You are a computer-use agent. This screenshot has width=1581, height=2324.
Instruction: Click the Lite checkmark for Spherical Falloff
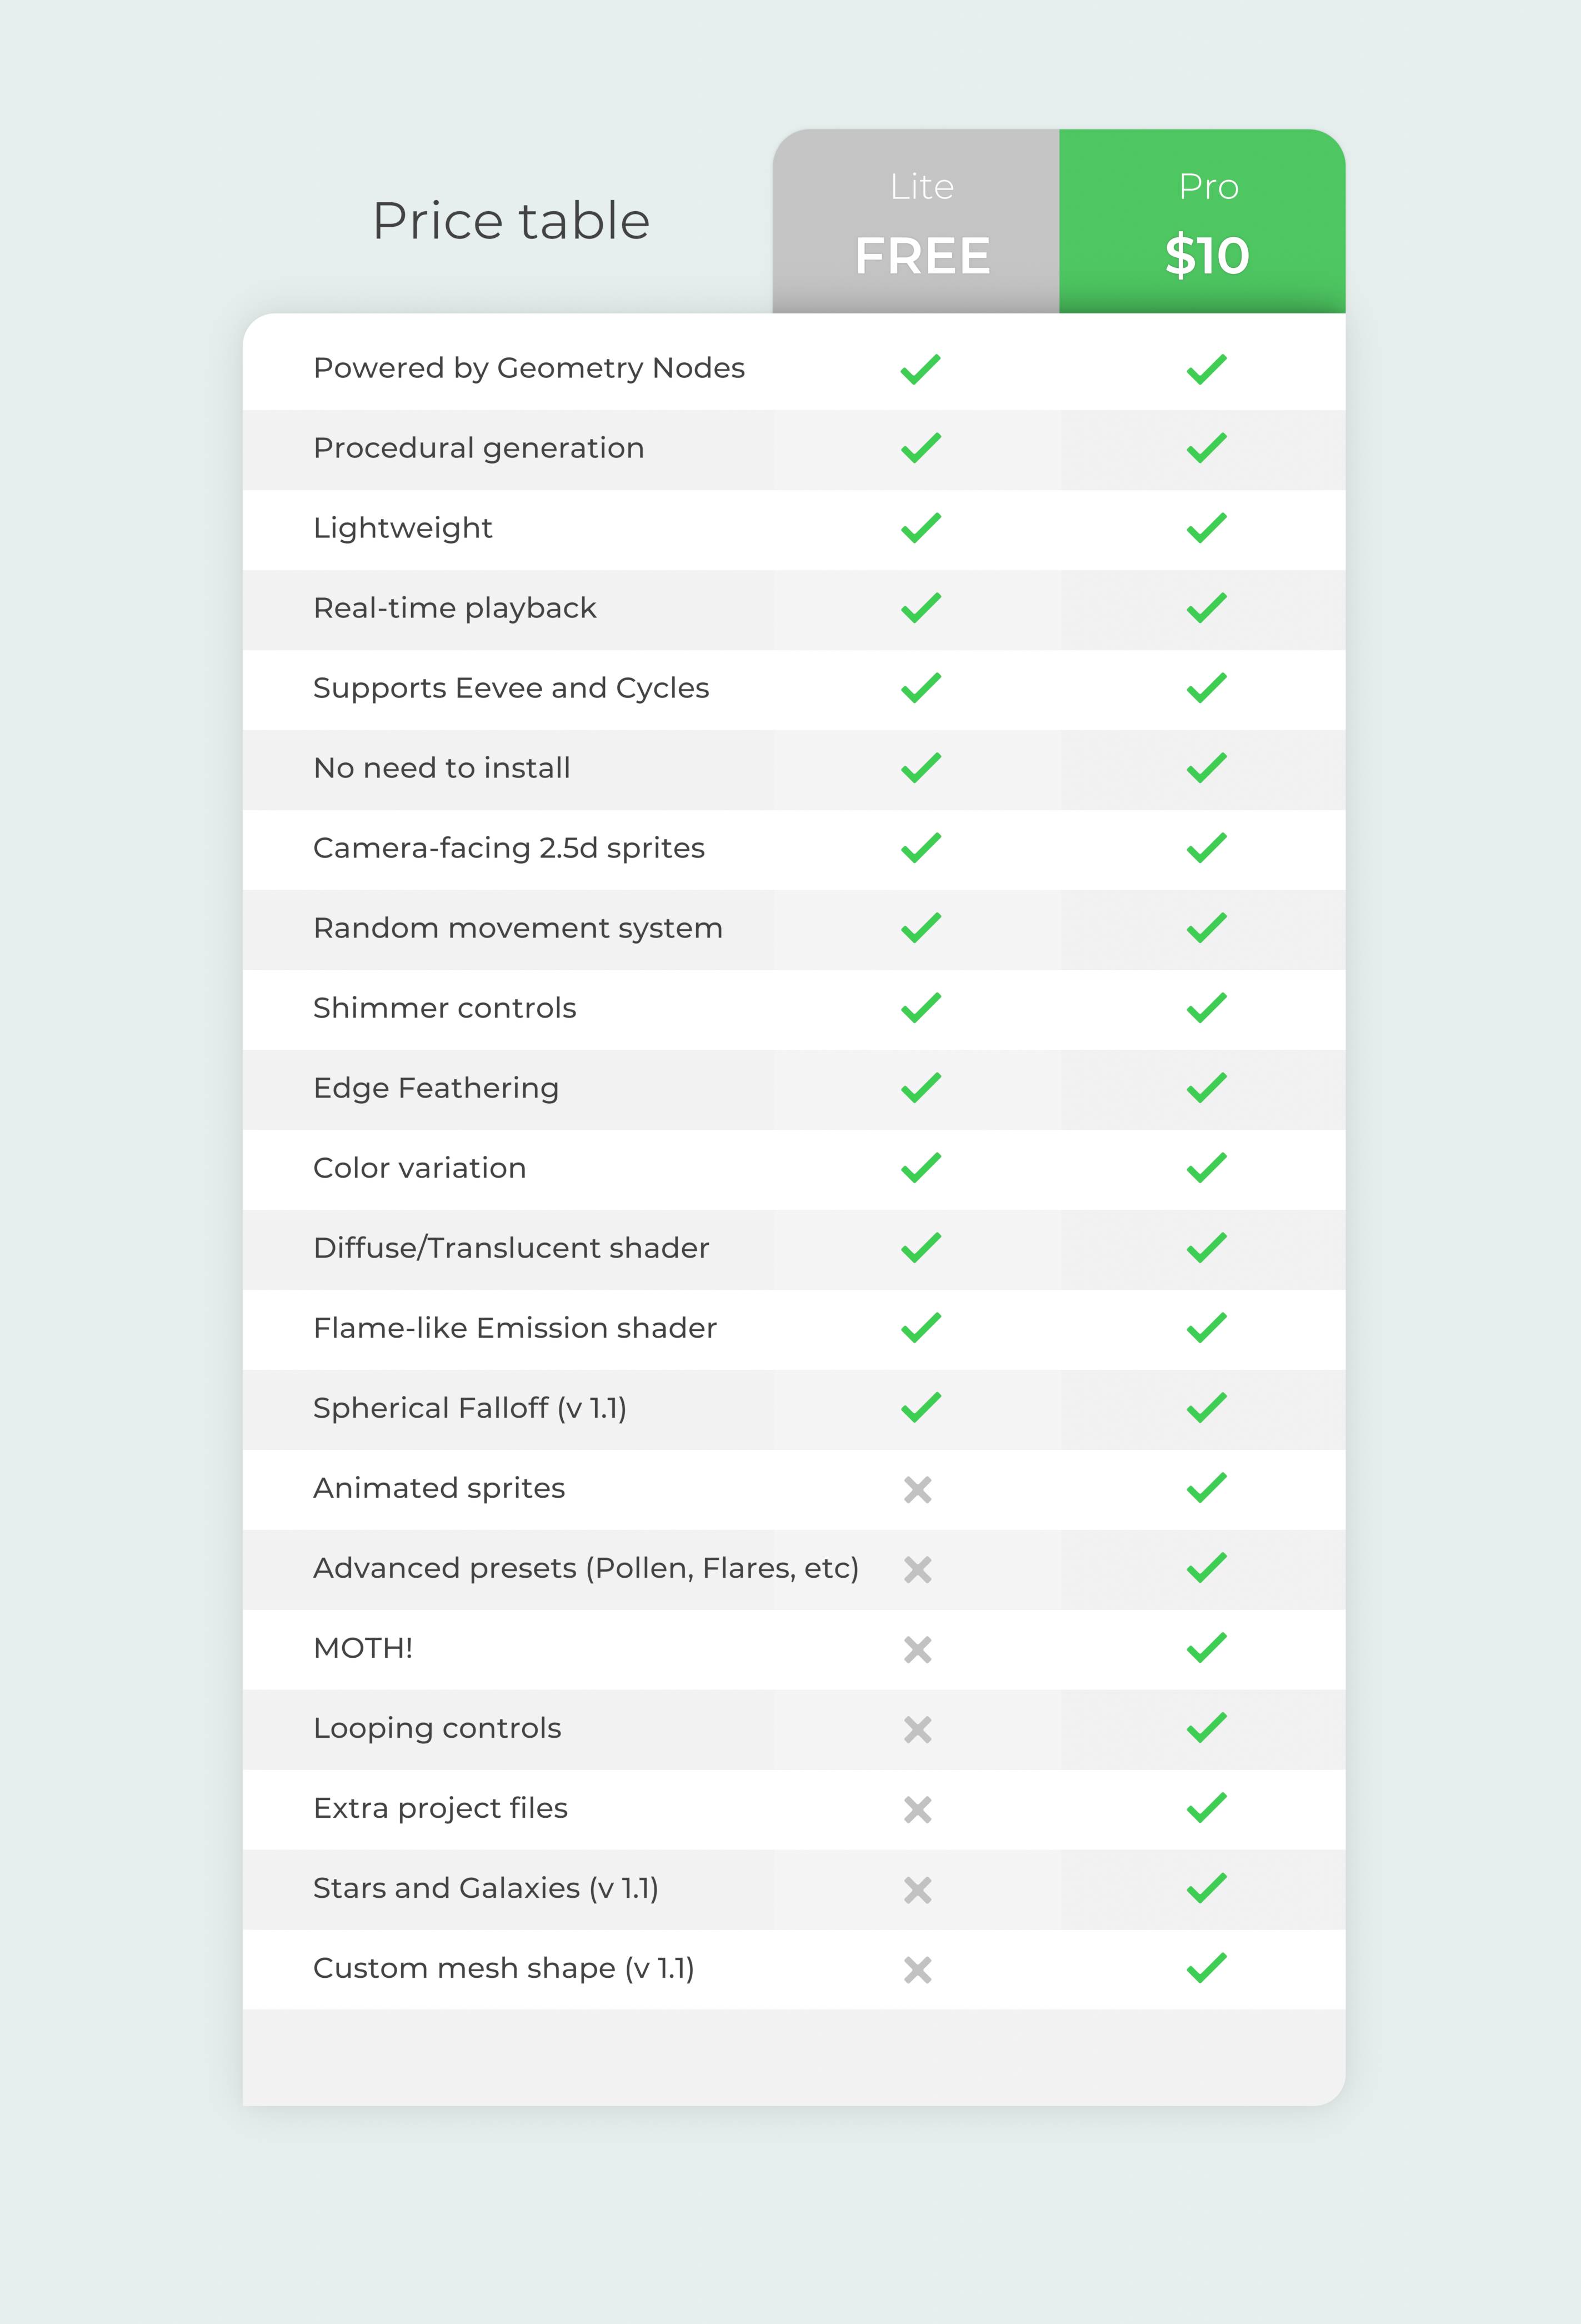920,1408
